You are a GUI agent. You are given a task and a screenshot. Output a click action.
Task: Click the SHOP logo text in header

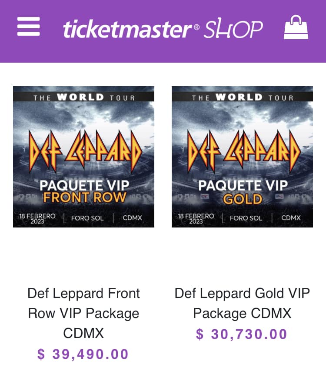233,29
